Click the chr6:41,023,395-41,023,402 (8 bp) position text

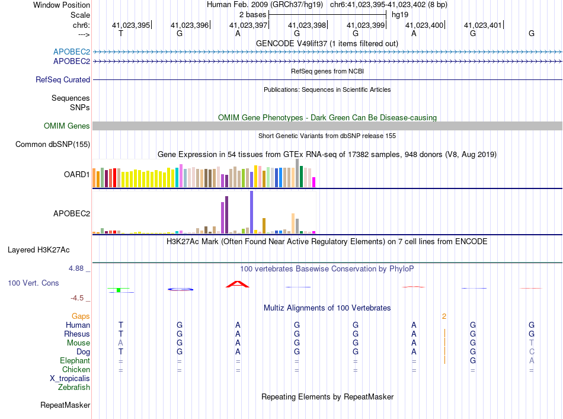[x=389, y=5]
